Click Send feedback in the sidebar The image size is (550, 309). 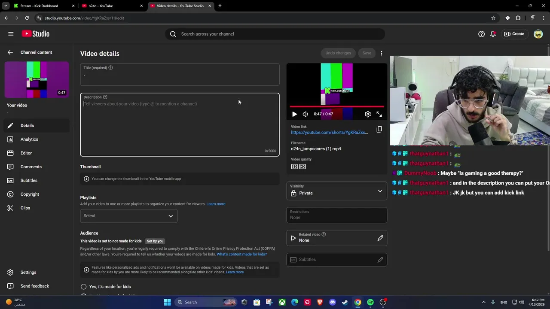click(37, 286)
